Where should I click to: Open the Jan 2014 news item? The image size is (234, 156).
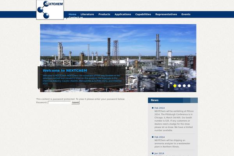click(x=159, y=153)
